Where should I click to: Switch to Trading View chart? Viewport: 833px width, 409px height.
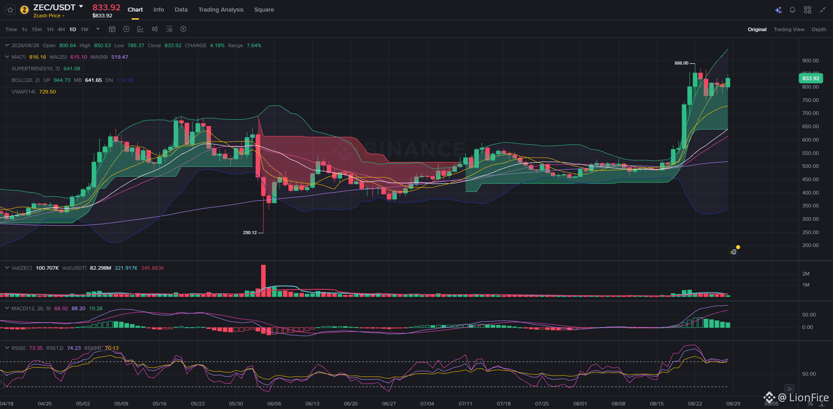[x=789, y=29]
